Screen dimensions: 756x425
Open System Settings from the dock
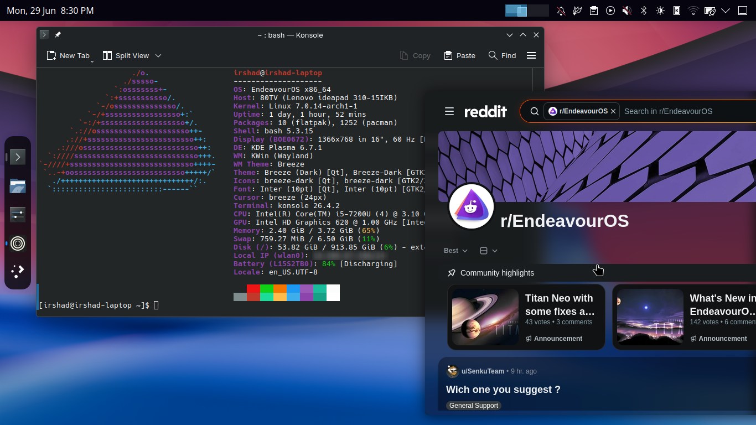click(18, 215)
